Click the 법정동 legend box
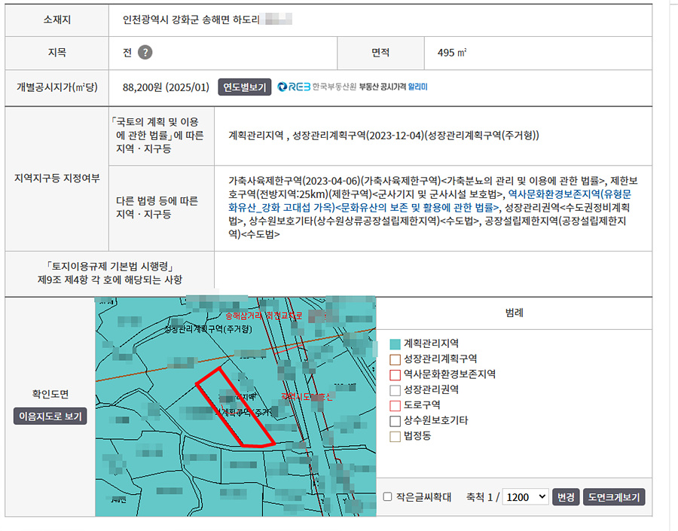The image size is (678, 531). point(395,436)
